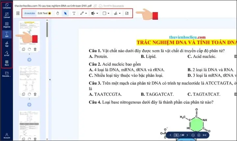
Task: Delete page 2 using trash icon
Action: click(35, 94)
